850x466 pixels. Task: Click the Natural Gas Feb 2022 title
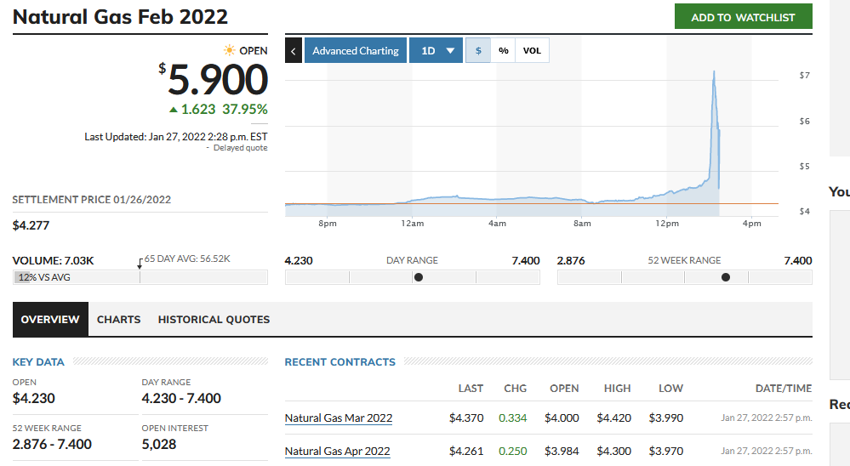coord(120,17)
